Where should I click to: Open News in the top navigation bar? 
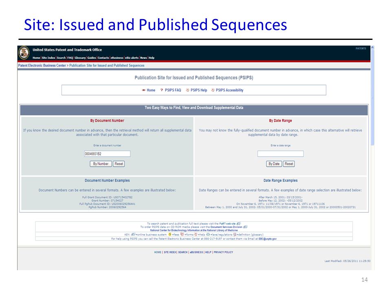pyautogui.click(x=143, y=58)
